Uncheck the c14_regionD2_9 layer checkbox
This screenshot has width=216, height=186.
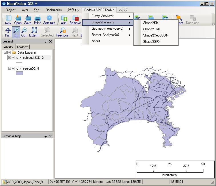click(13, 68)
